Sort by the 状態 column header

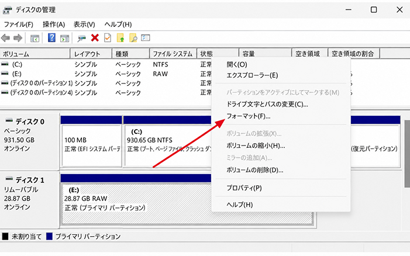[x=218, y=54]
